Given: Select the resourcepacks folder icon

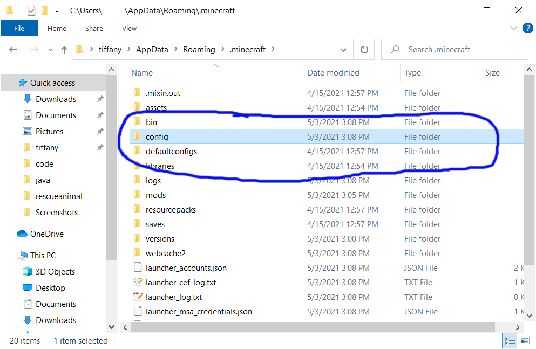Looking at the screenshot, I should pyautogui.click(x=137, y=209).
